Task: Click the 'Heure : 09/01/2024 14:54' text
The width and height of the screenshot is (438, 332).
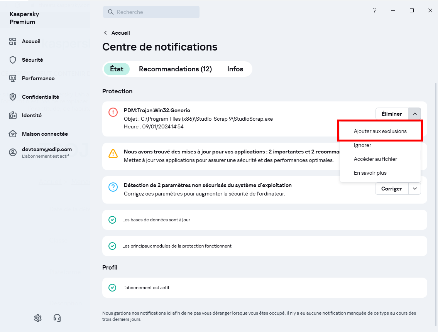Action: (154, 126)
